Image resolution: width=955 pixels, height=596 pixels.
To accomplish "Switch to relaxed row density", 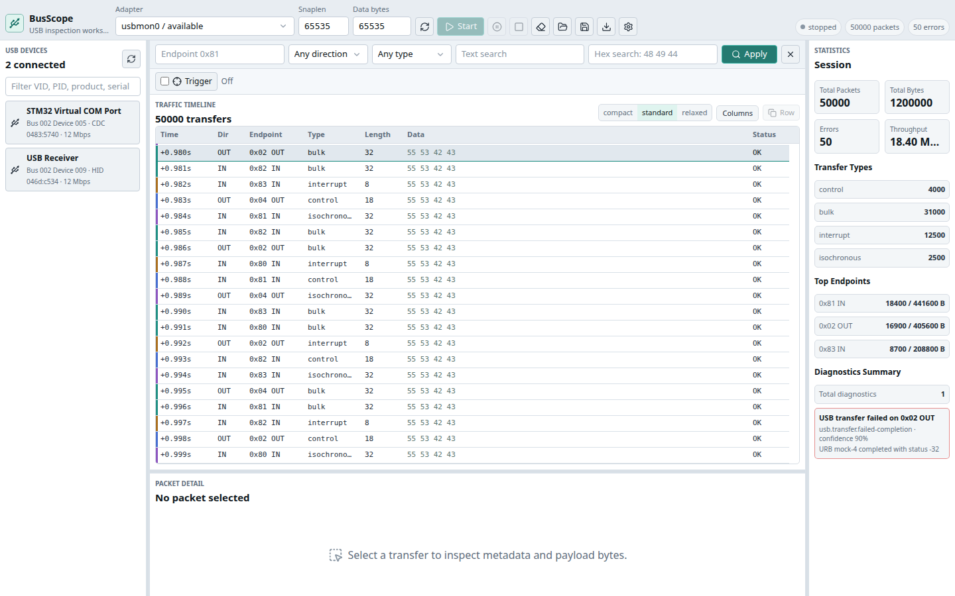I will 694,113.
